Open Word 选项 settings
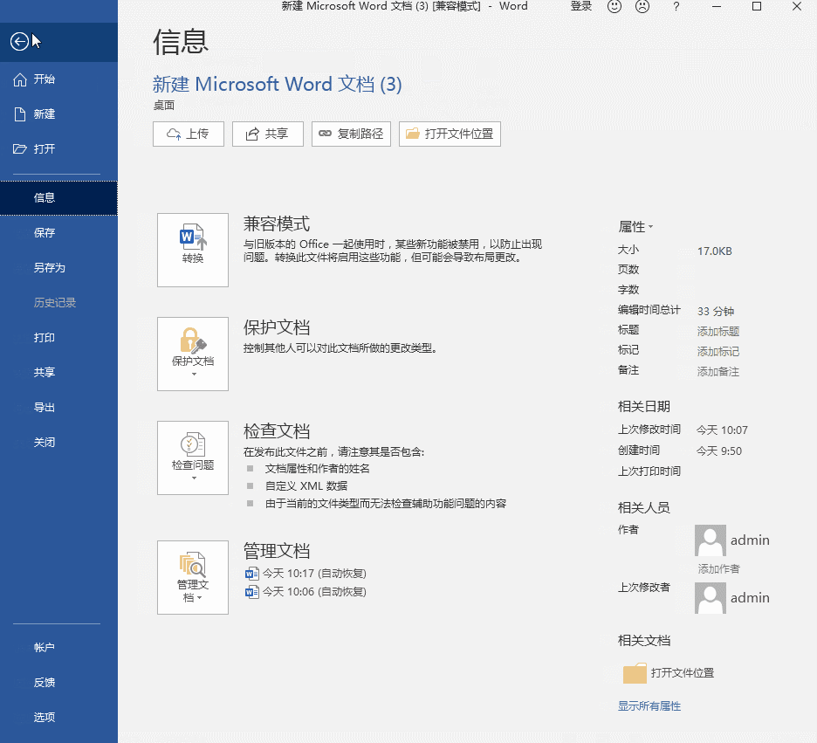The height and width of the screenshot is (743, 817). coord(58,718)
